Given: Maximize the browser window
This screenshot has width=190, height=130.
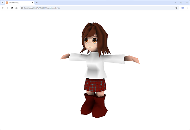Looking at the screenshot, I should [181, 3].
